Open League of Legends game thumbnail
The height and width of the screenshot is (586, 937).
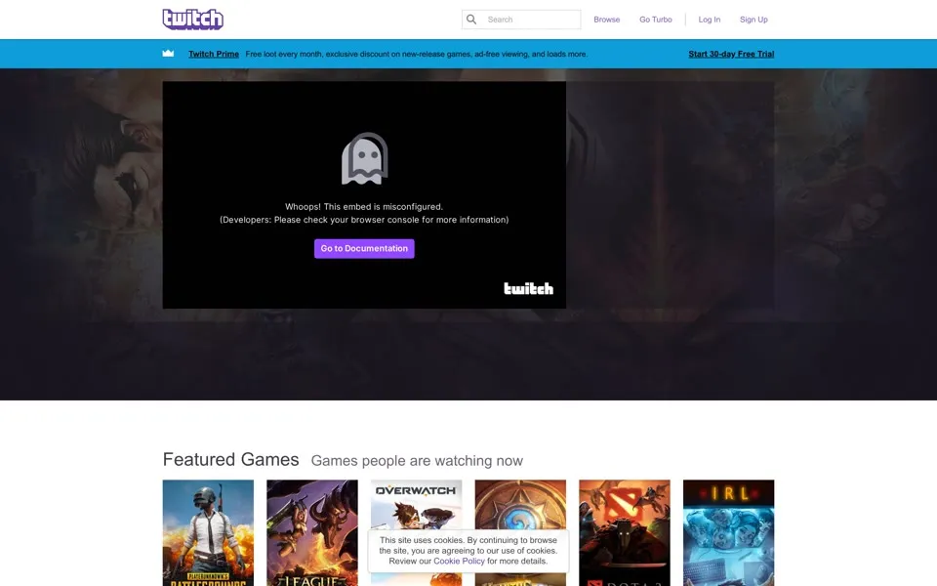312,533
